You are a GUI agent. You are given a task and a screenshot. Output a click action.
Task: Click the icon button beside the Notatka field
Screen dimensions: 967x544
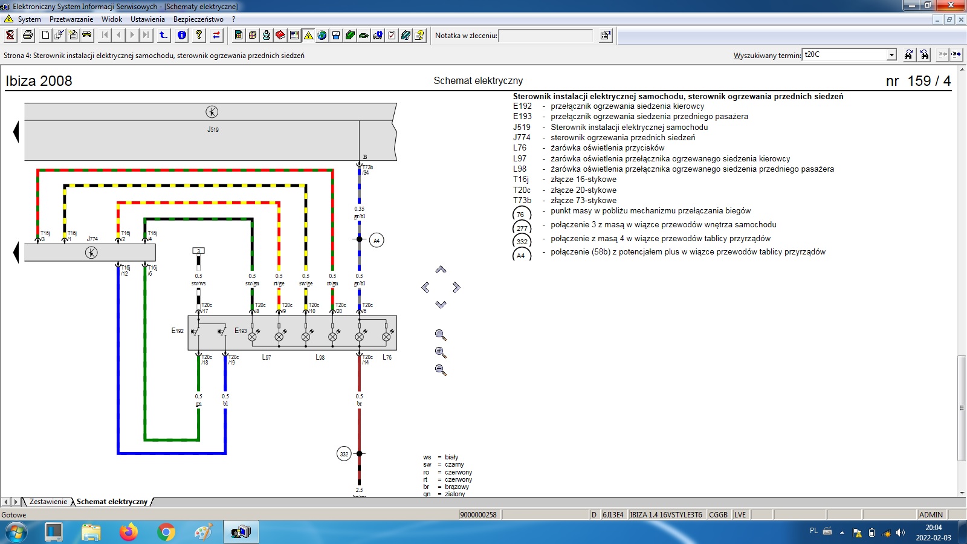click(x=605, y=35)
